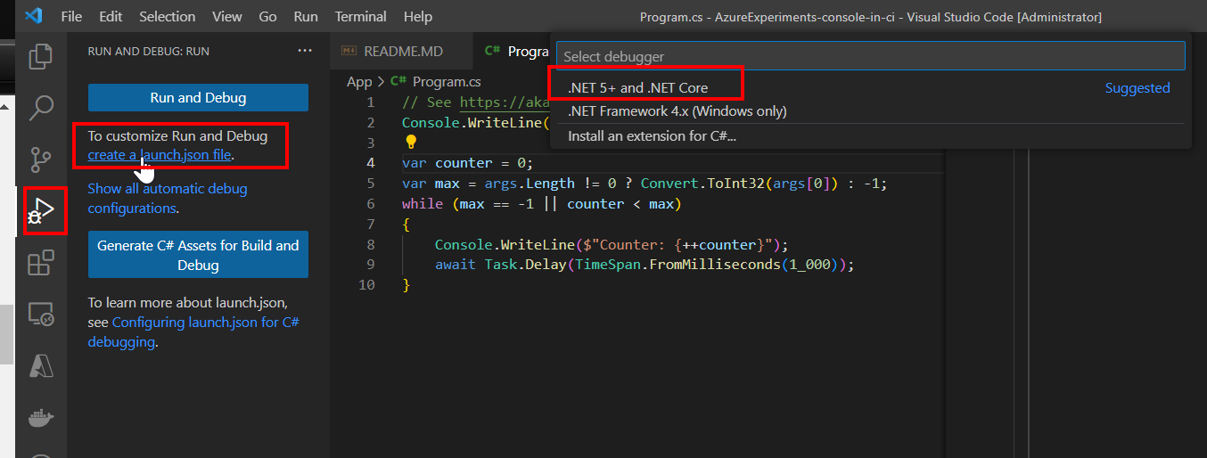Click the create a launch.json file link
Viewport: 1207px width, 458px height.
tap(160, 155)
